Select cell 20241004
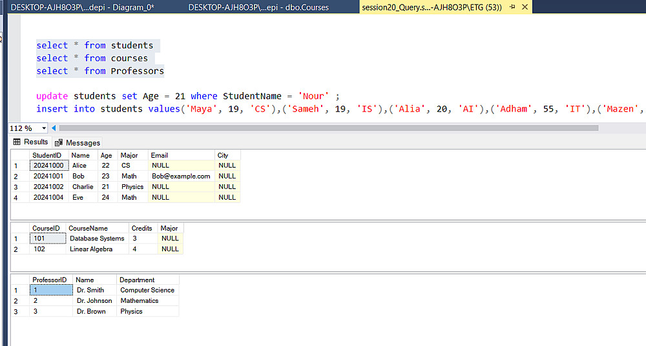The width and height of the screenshot is (646, 346). 48,198
